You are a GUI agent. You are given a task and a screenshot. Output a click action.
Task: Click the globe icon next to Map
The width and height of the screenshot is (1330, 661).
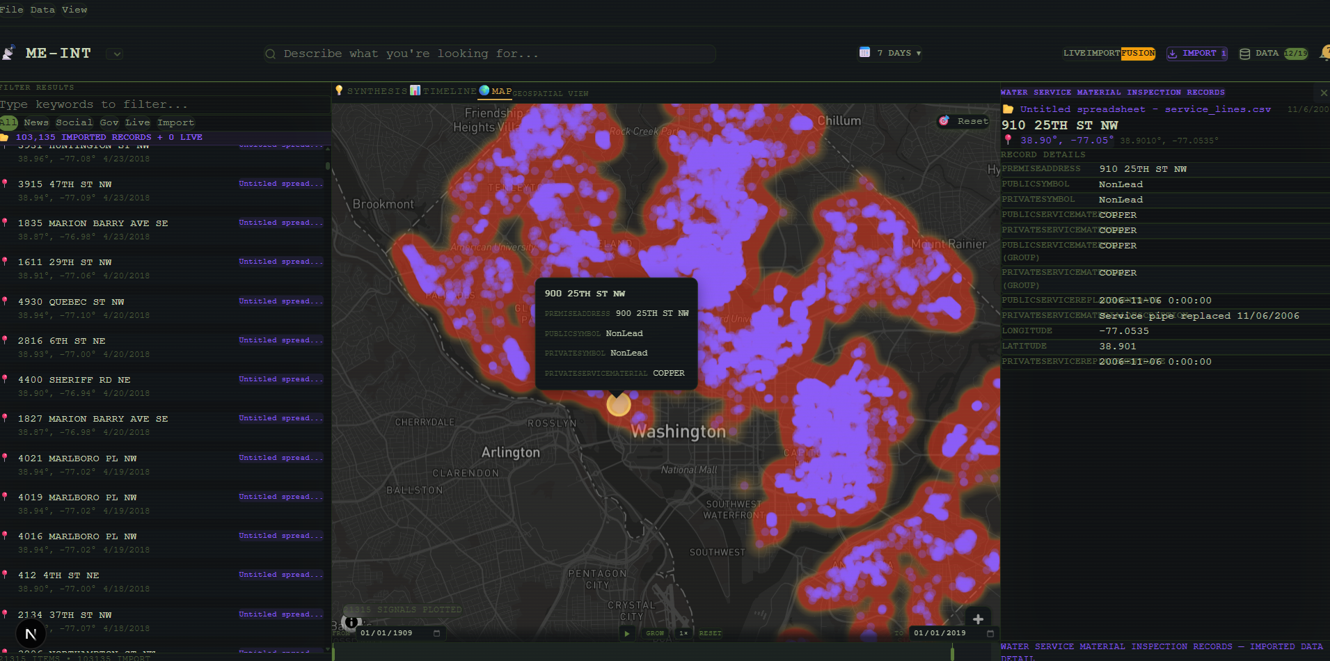[x=484, y=90]
